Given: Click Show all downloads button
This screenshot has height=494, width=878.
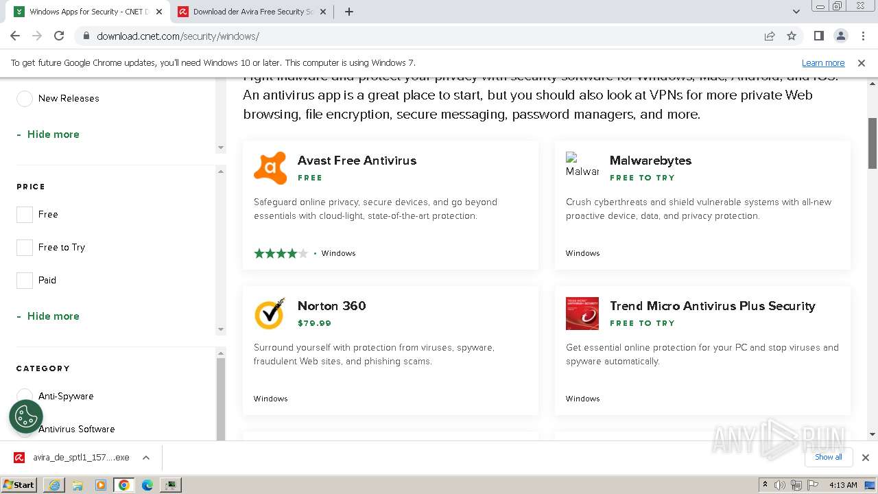Looking at the screenshot, I should [x=828, y=457].
